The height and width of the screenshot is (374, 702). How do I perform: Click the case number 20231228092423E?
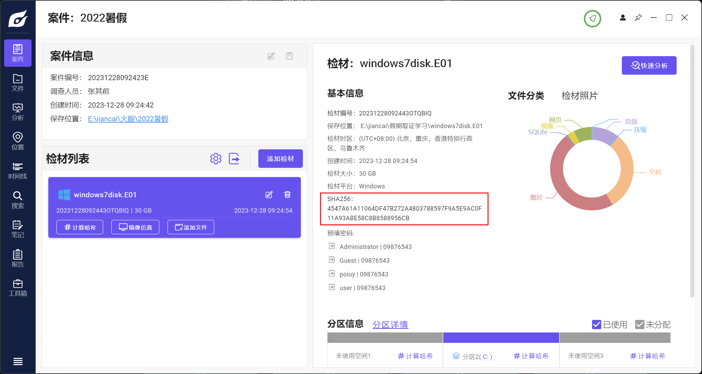click(x=118, y=78)
